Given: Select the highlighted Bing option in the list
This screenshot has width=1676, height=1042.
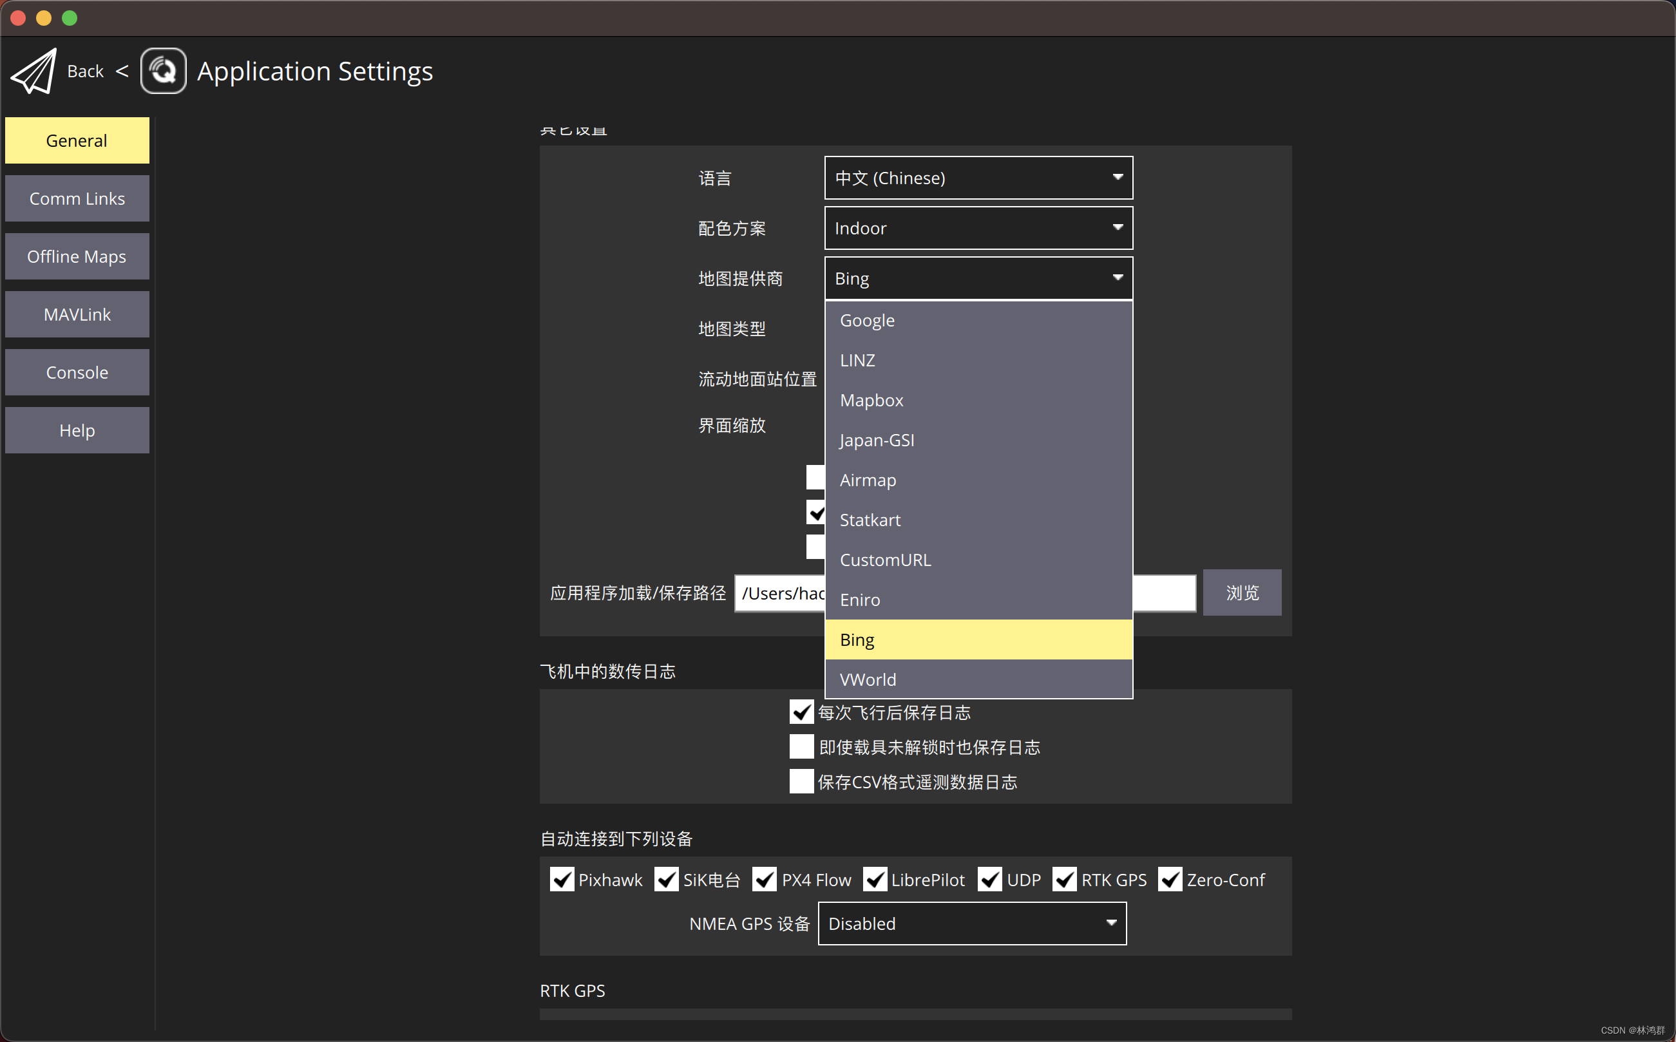Looking at the screenshot, I should tap(978, 639).
